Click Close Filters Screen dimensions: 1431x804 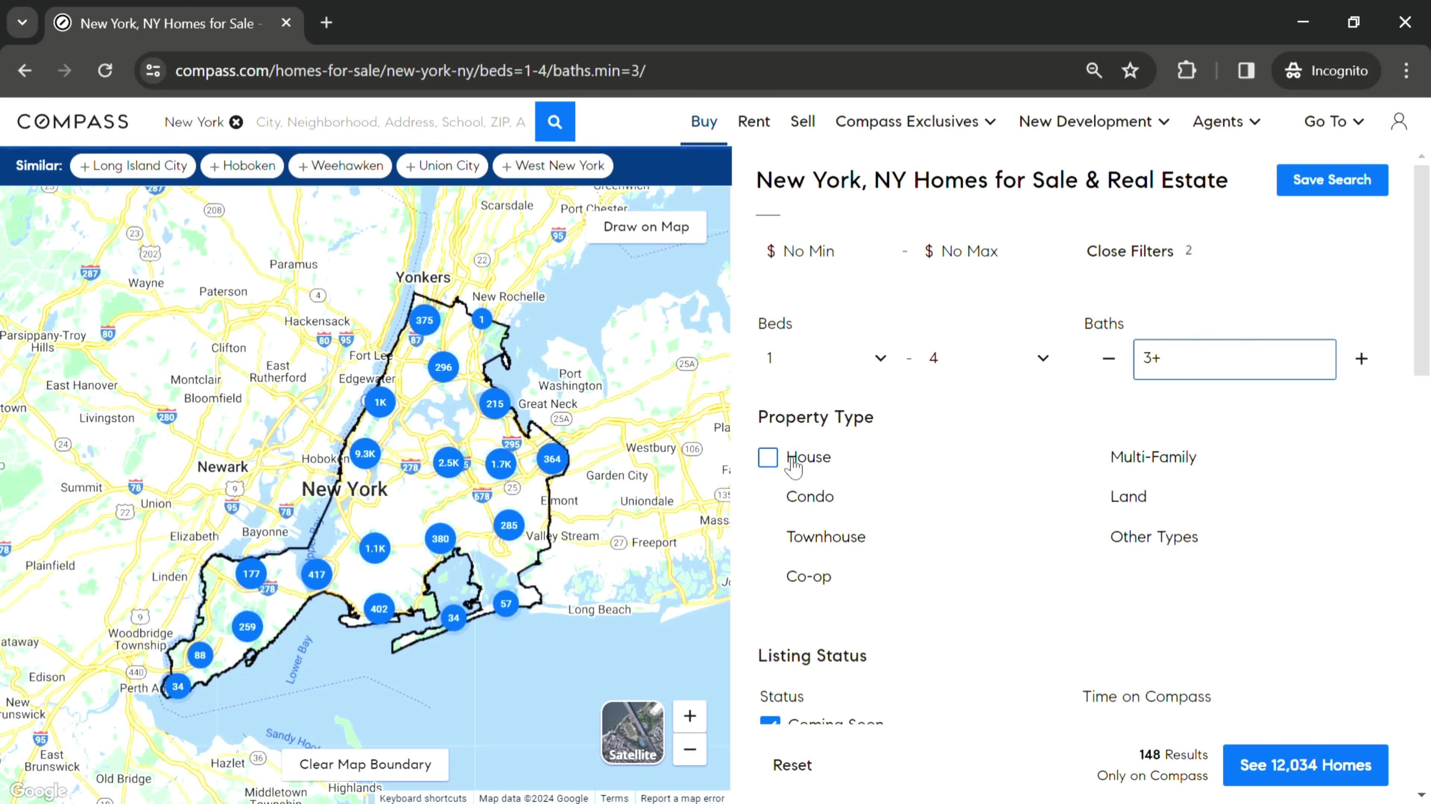(1130, 251)
